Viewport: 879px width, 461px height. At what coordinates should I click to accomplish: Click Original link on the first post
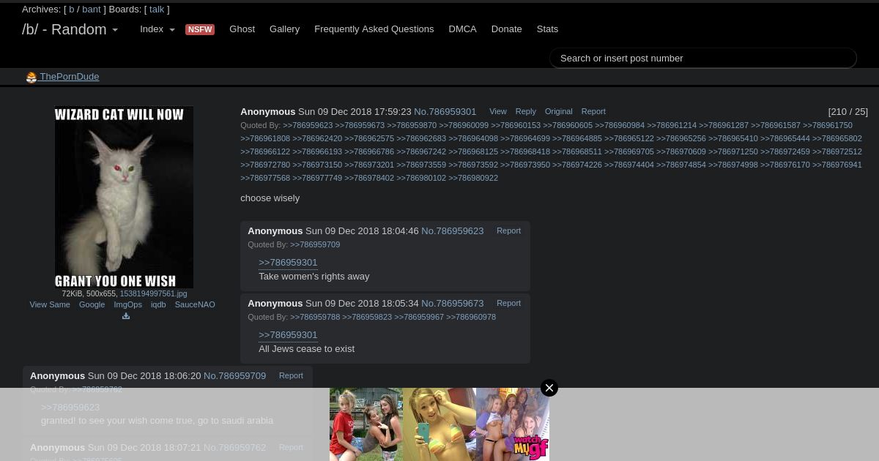(x=558, y=111)
